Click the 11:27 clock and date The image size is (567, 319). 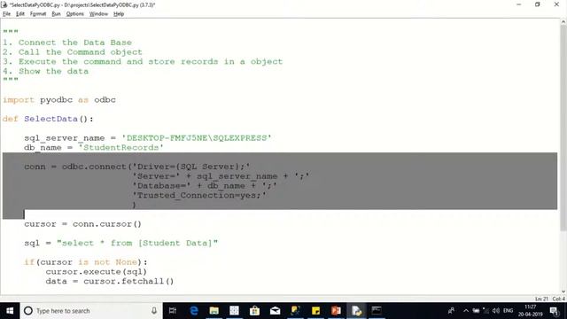coord(530,311)
